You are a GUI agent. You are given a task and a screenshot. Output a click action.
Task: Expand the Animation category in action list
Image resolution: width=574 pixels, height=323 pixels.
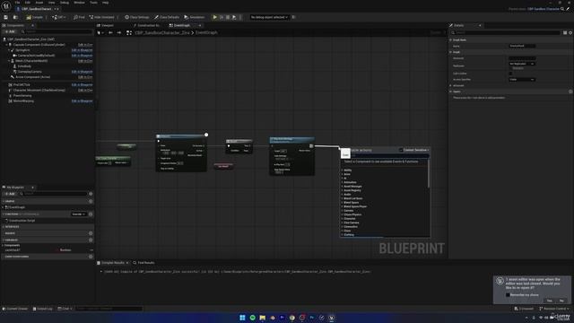pyautogui.click(x=343, y=182)
